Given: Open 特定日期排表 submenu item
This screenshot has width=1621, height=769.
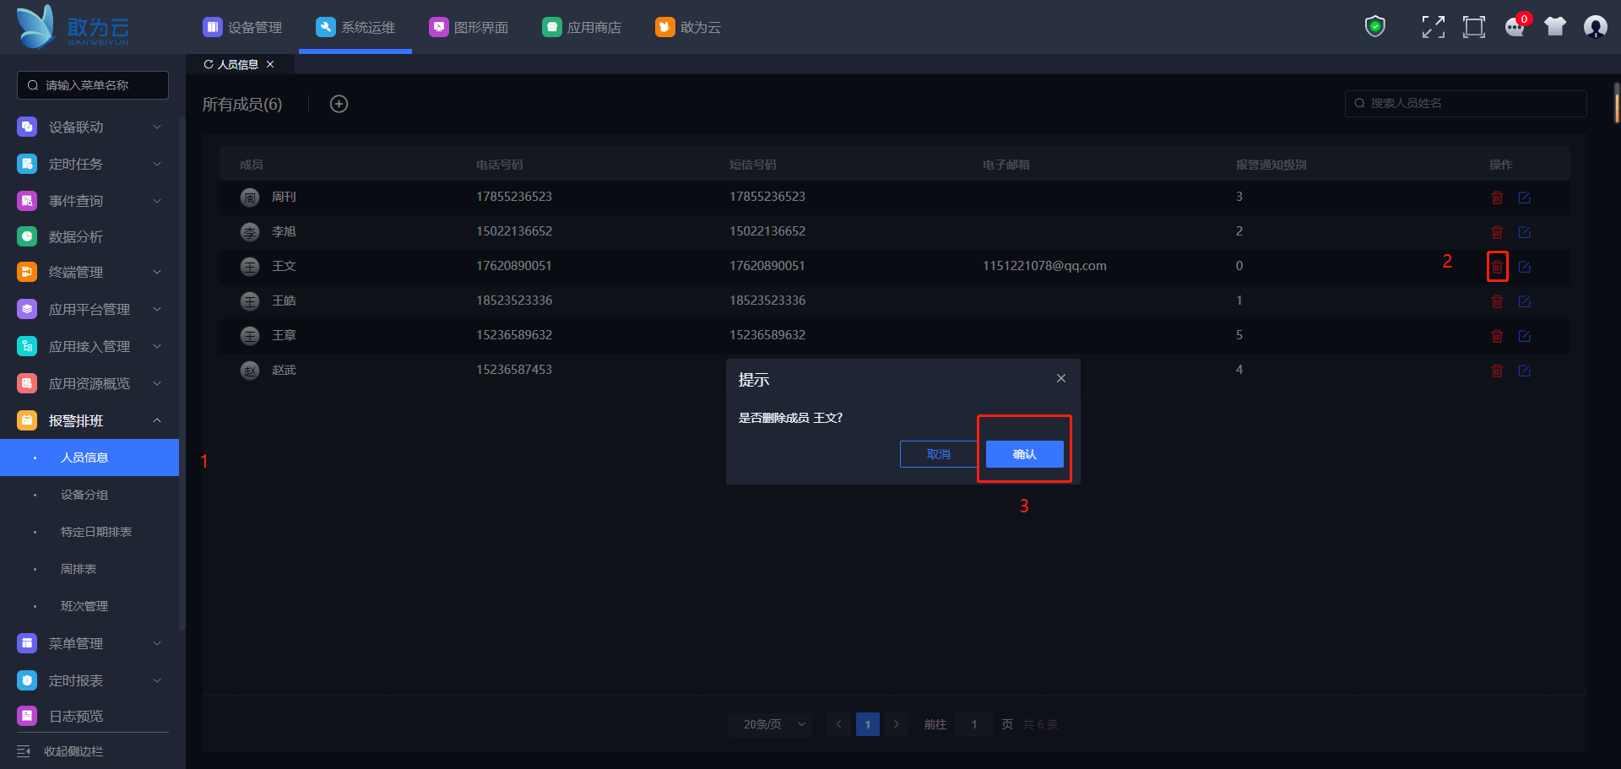Looking at the screenshot, I should pyautogui.click(x=89, y=532).
